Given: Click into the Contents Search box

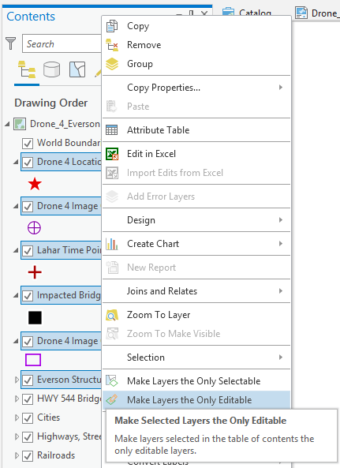Looking at the screenshot, I should pyautogui.click(x=62, y=44).
